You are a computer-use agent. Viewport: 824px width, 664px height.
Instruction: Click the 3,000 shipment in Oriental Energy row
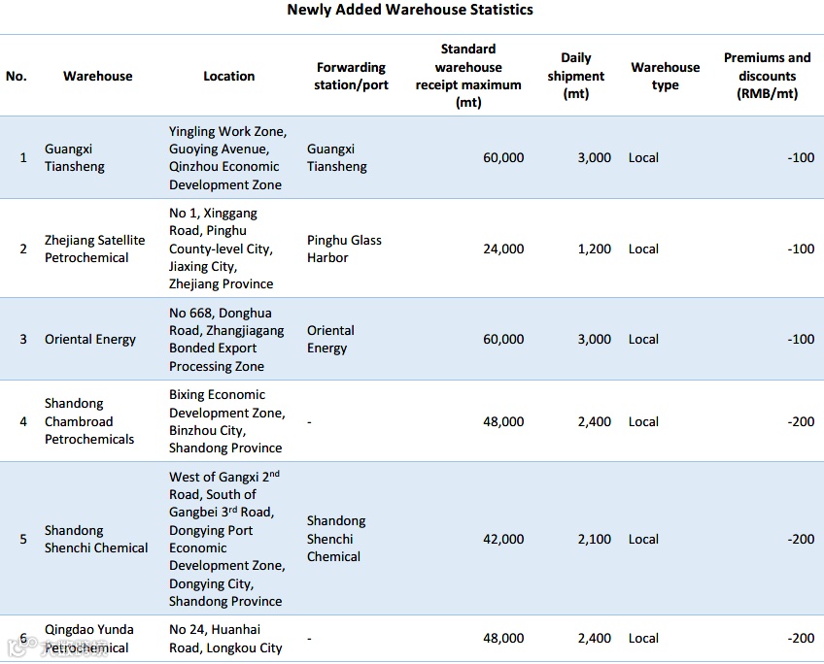[x=595, y=339]
